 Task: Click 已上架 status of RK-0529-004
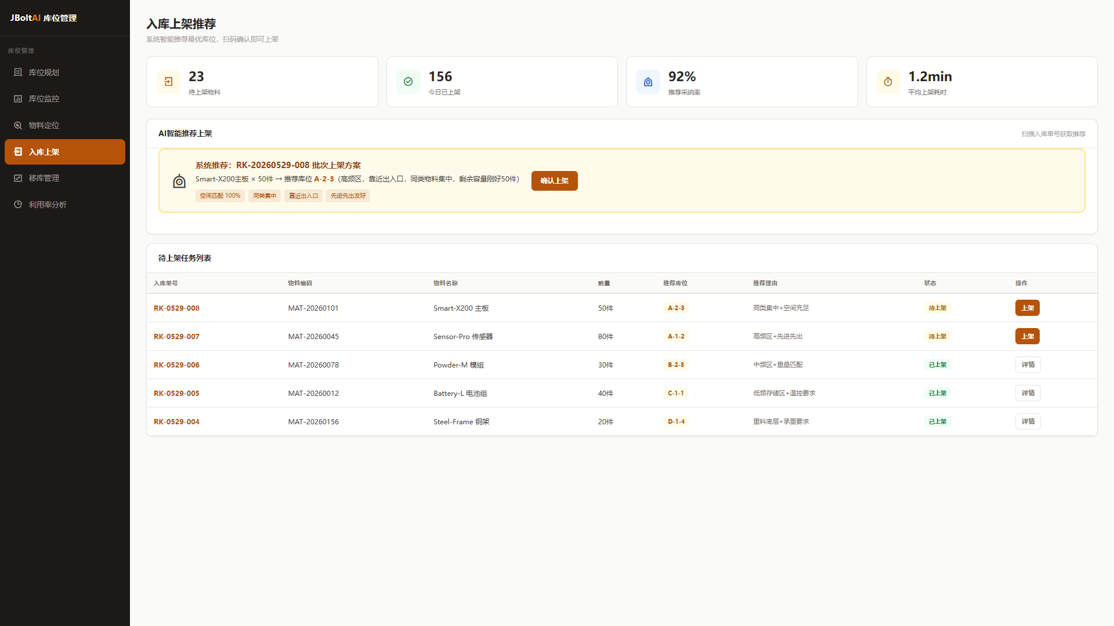click(938, 421)
